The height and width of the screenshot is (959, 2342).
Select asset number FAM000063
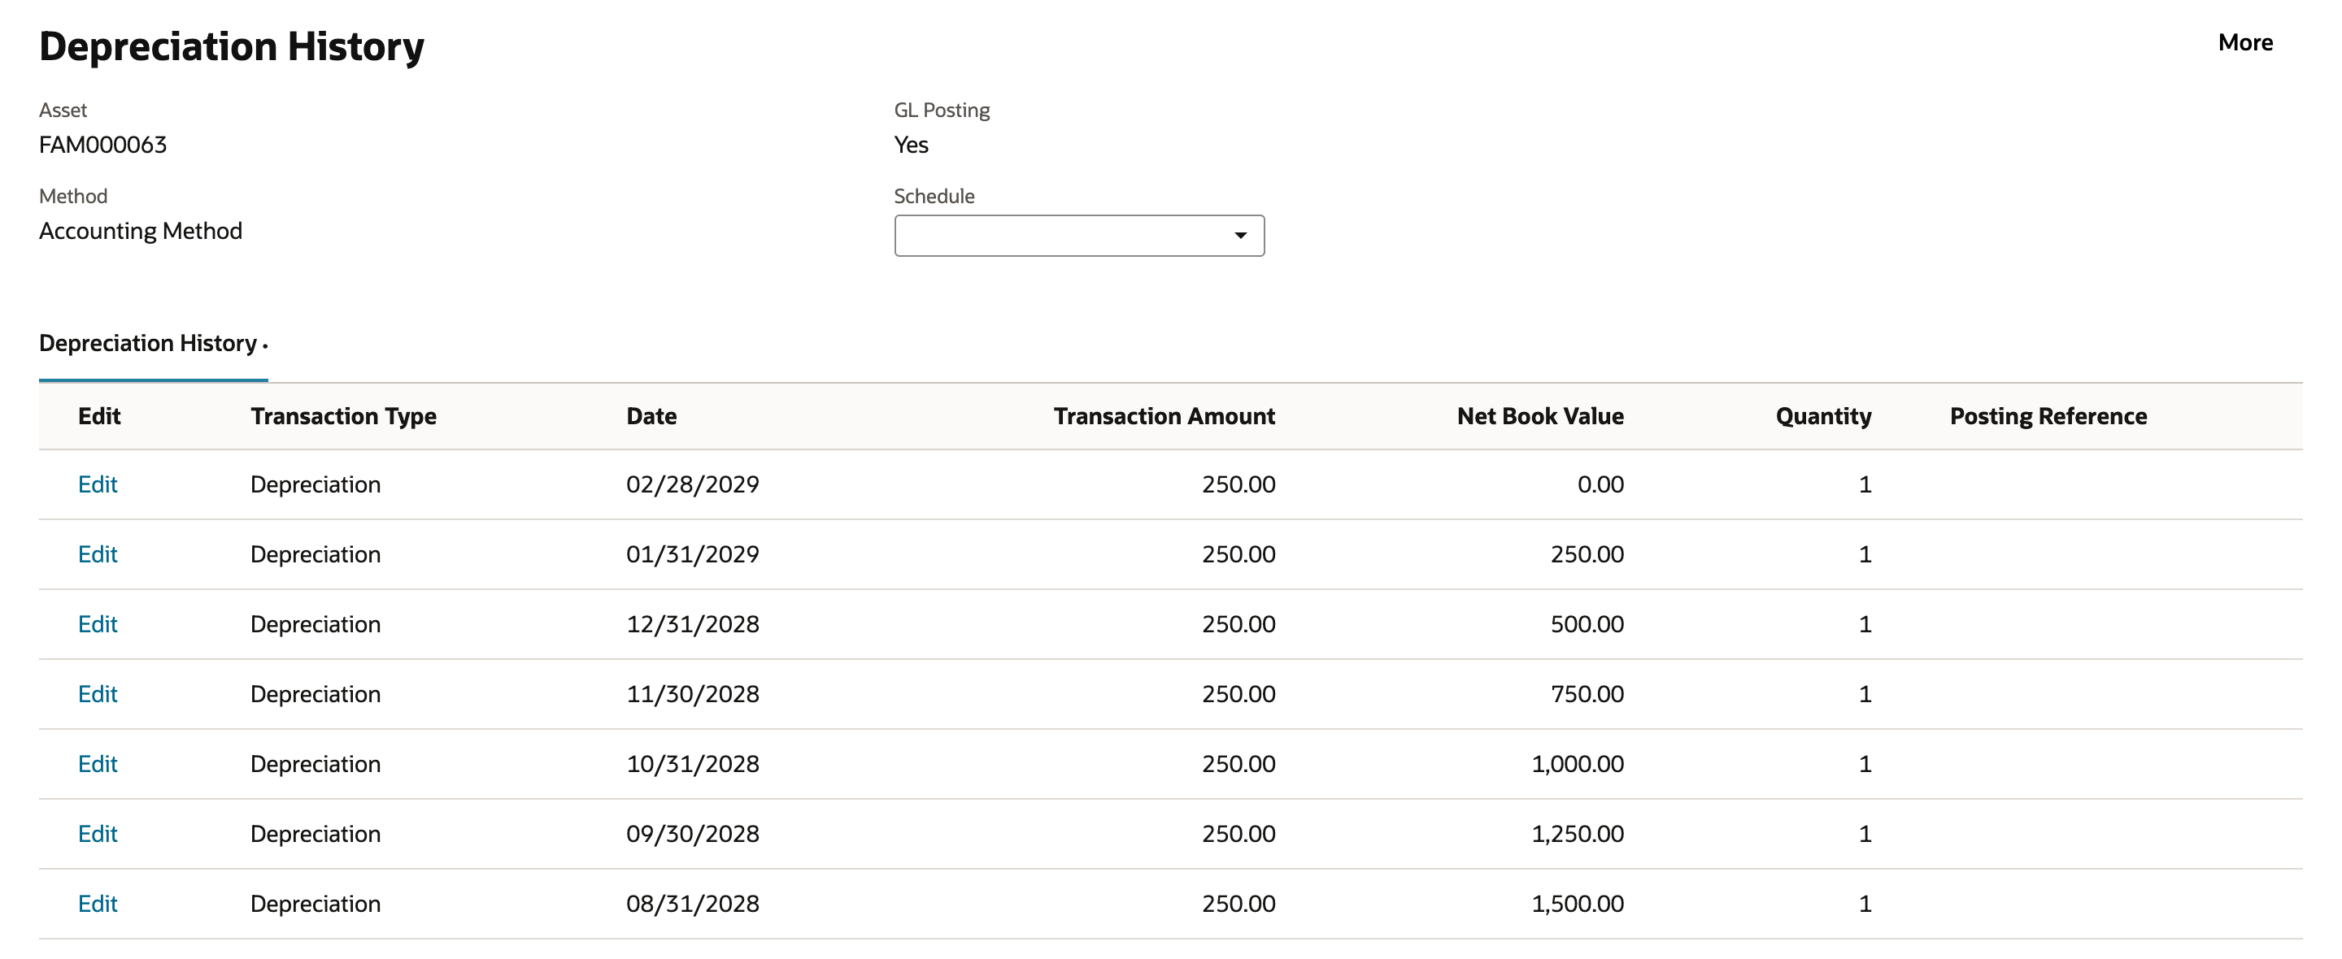point(102,145)
